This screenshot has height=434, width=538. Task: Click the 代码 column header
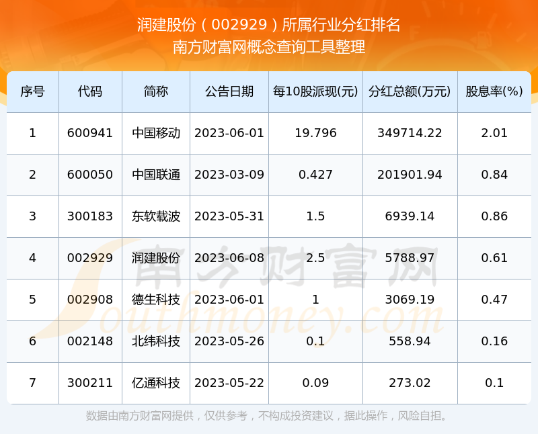[x=90, y=91]
